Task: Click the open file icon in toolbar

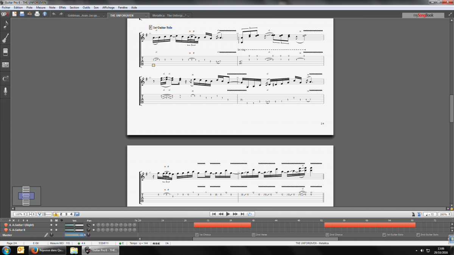Action: [22, 14]
